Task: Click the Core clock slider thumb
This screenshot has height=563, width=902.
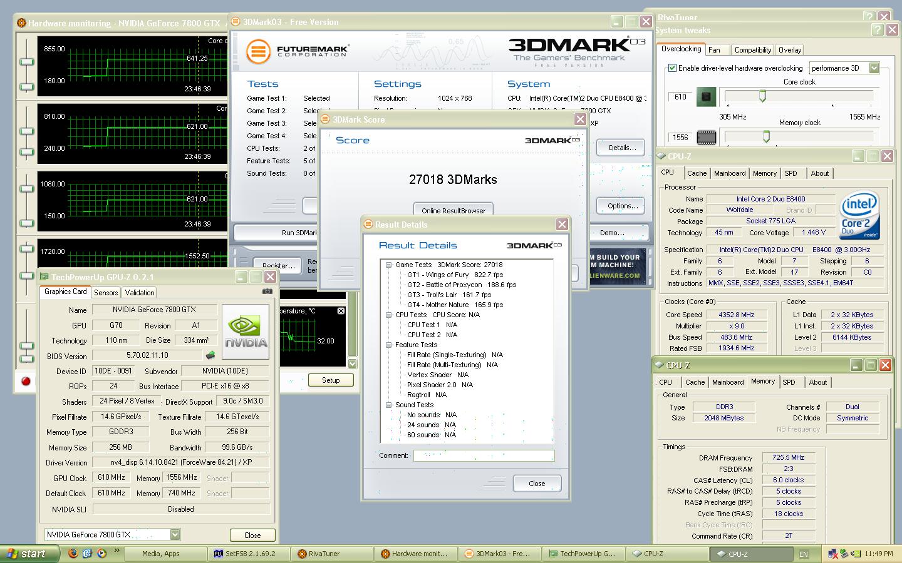Action: point(762,96)
